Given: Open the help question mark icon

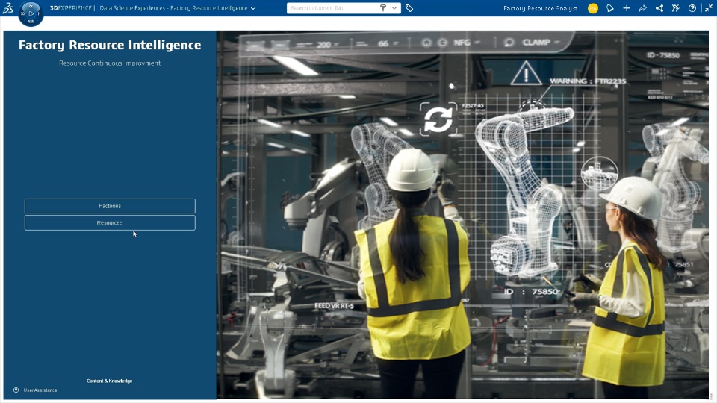Looking at the screenshot, I should tap(692, 8).
